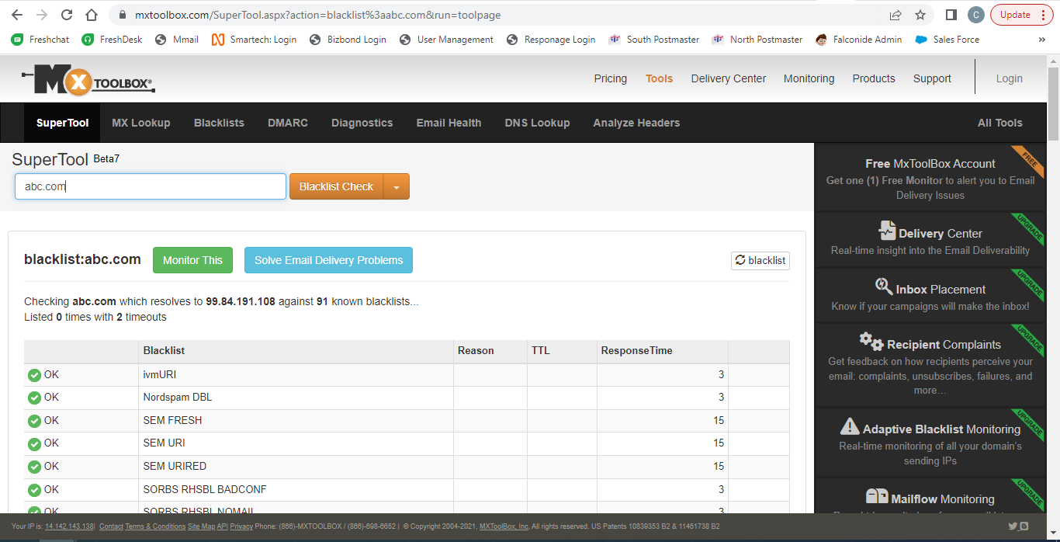Click green OK check icon for Nordspam DBL
1060x542 pixels.
tap(34, 398)
